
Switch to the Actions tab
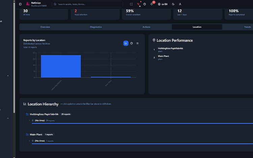pyautogui.click(x=146, y=27)
